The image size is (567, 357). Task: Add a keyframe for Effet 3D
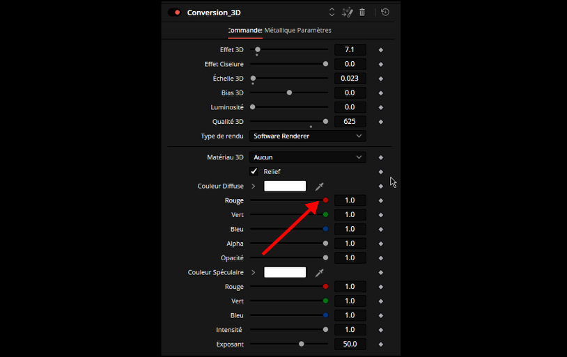[x=380, y=50]
